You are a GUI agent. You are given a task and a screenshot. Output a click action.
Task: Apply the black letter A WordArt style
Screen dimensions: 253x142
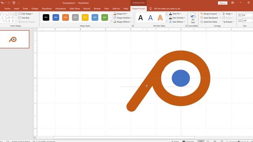[141, 17]
